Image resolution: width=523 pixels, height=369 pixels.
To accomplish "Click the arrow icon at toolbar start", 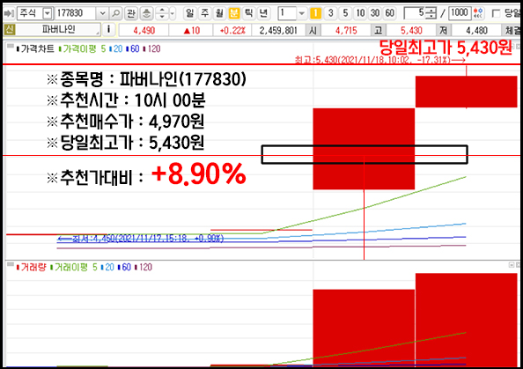I will [x=9, y=13].
